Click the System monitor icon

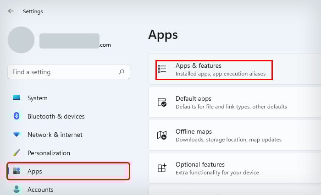click(17, 97)
